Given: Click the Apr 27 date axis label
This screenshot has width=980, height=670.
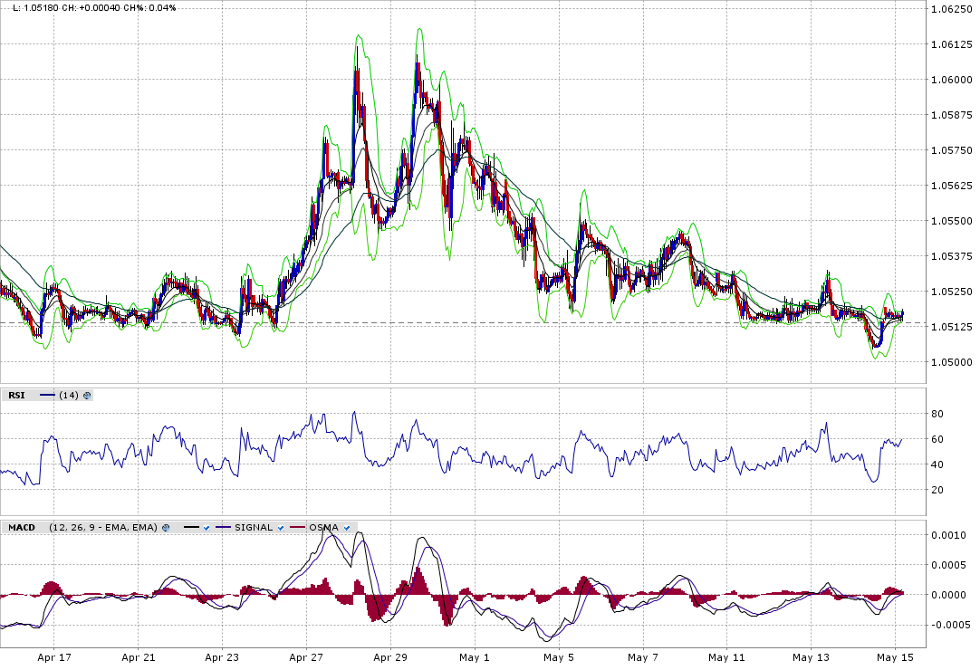Looking at the screenshot, I should [306, 657].
